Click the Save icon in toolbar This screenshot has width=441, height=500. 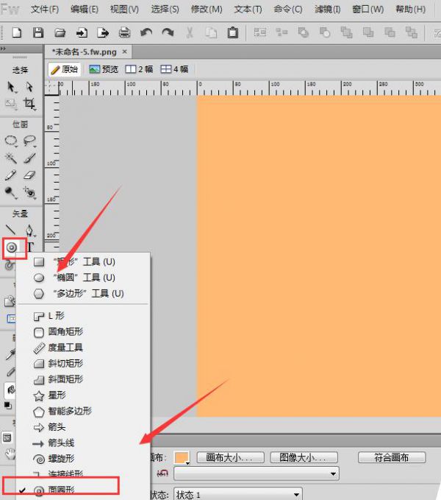38,32
